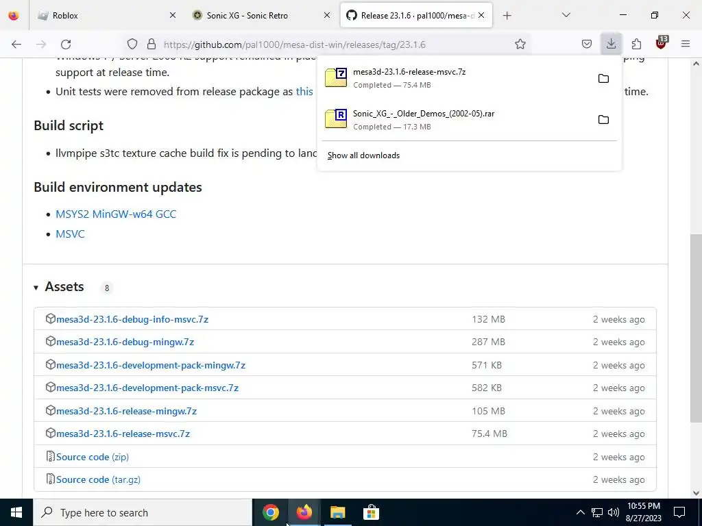Open the network status tray icon
Image resolution: width=702 pixels, height=526 pixels.
pos(597,512)
